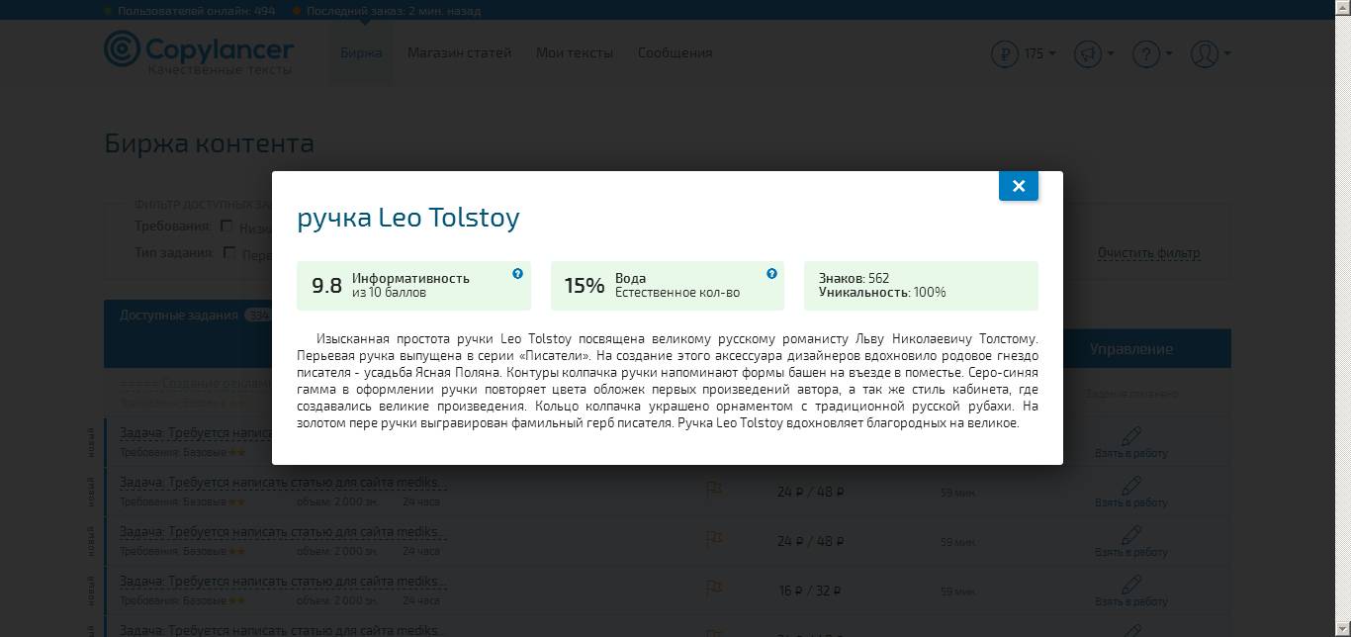1351x637 pixels.
Task: Click the Уникальность: 100% text
Action: point(882,293)
